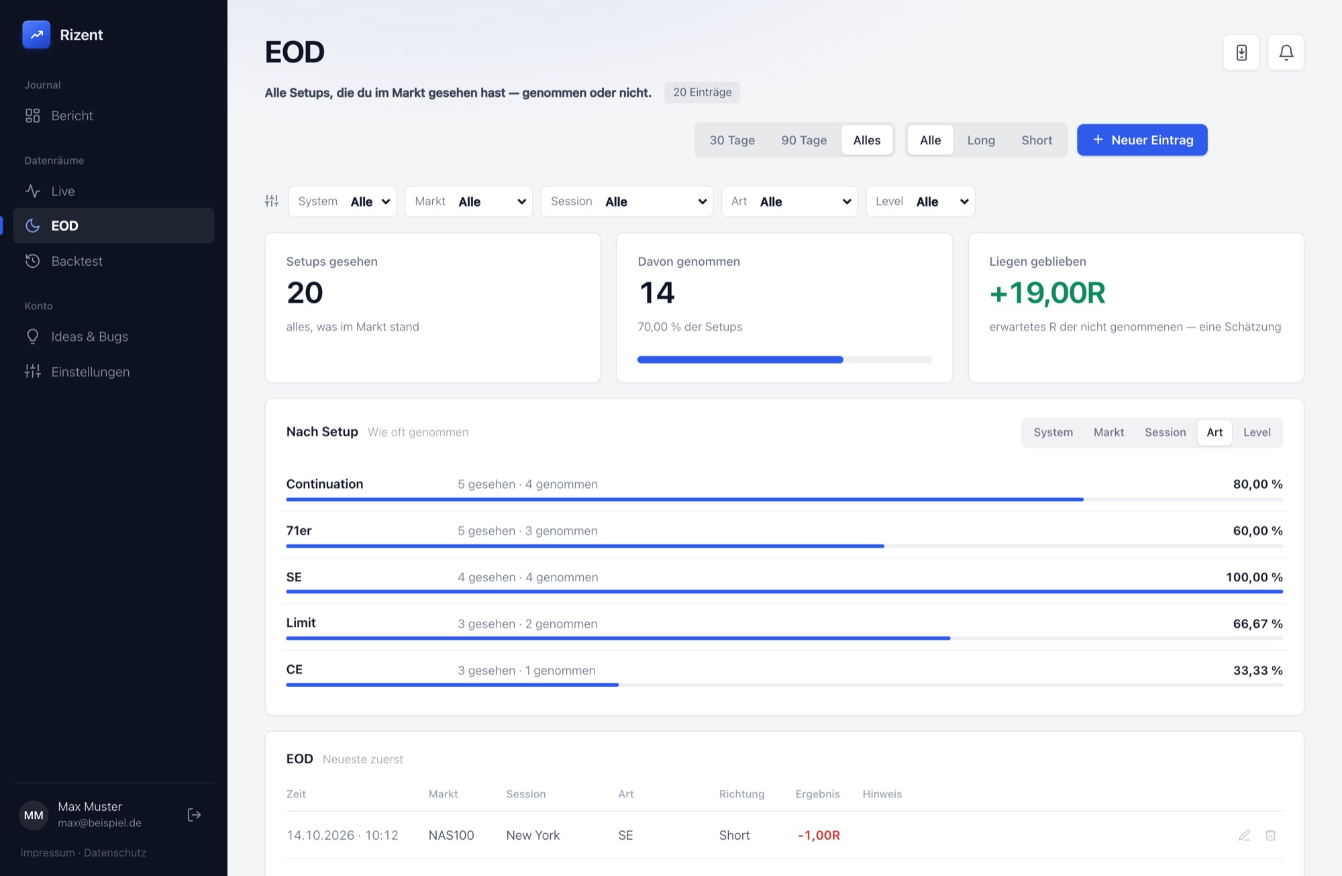This screenshot has width=1342, height=876.
Task: Open the Impressum link
Action: (48, 853)
